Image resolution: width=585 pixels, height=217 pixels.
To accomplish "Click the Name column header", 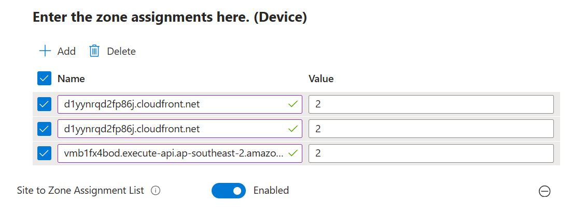I will (x=71, y=79).
